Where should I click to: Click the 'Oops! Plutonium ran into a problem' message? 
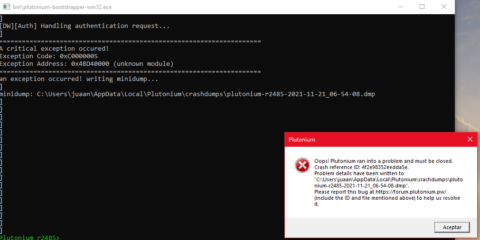(383, 161)
